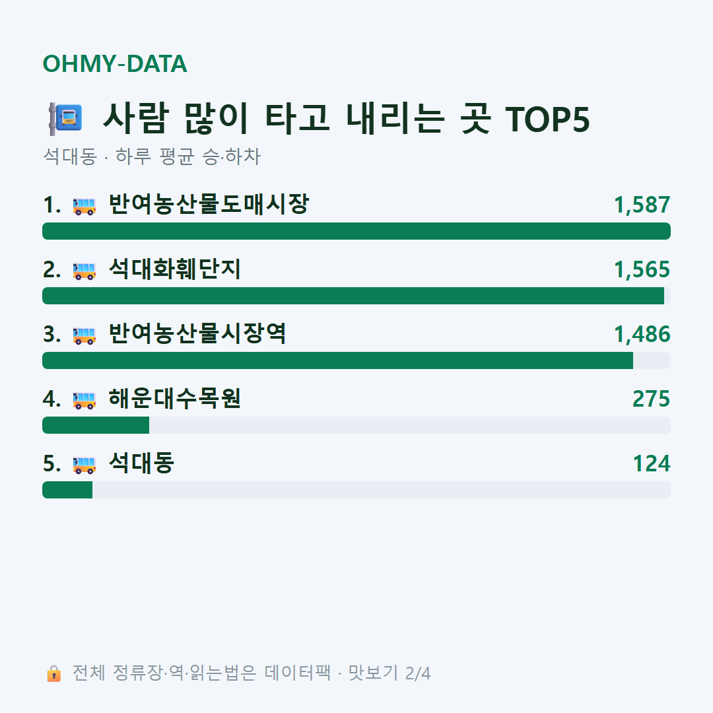The height and width of the screenshot is (713, 713).
Task: Click the bus icon next to 반여농산물도매시장
Action: [x=84, y=205]
